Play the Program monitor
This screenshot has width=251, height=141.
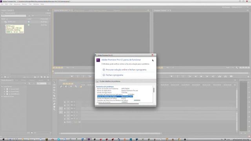201,77
